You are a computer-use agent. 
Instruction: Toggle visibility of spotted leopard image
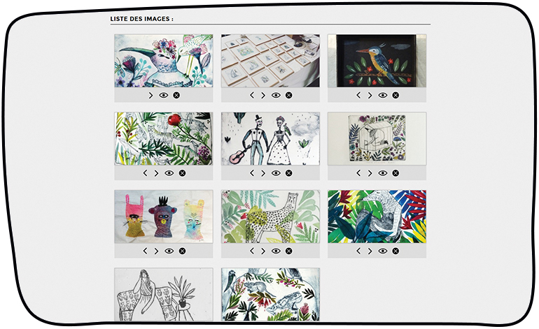(x=276, y=251)
